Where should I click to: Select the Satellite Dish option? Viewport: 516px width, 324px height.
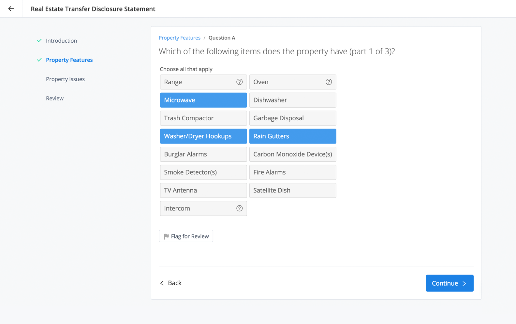[x=292, y=190]
